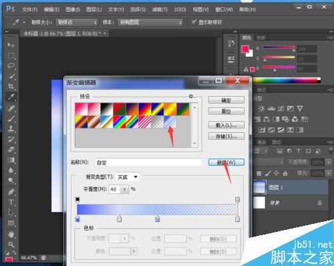Toggle the pixel layer filter

[x=280, y=151]
